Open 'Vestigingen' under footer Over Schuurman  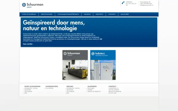(x=28, y=91)
